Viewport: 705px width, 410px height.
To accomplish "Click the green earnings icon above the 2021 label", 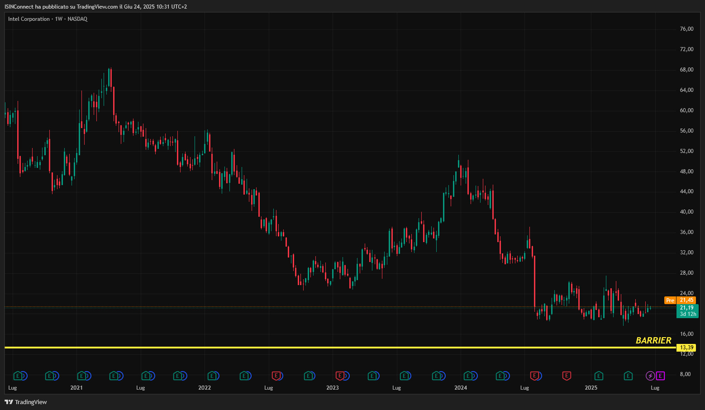I will click(81, 376).
